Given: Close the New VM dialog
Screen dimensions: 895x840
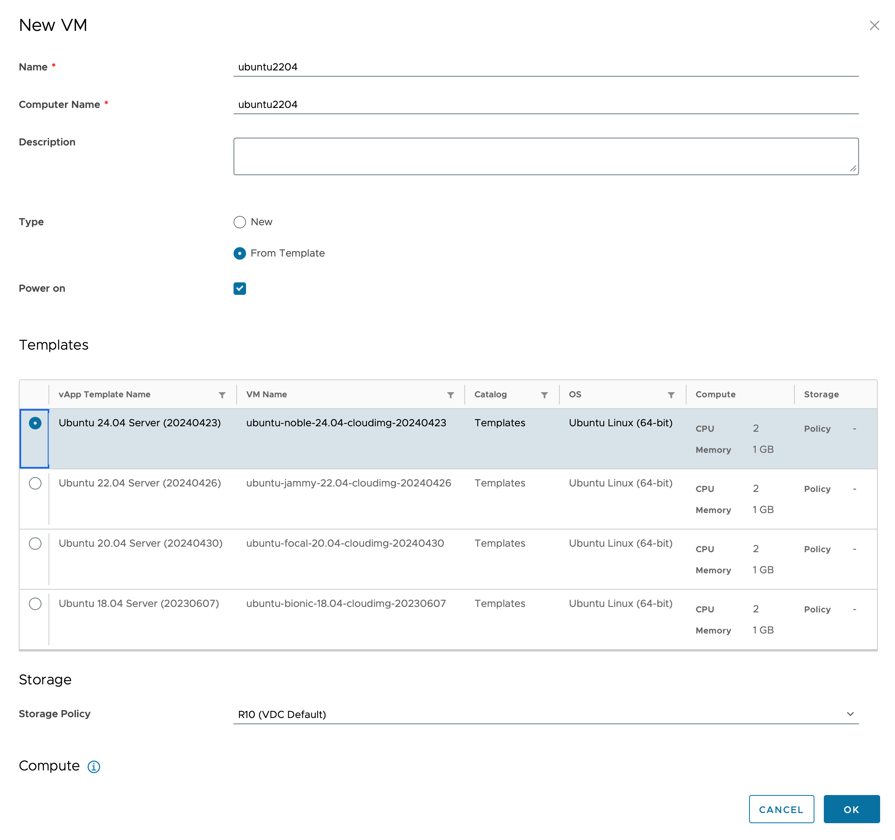Looking at the screenshot, I should pos(874,25).
